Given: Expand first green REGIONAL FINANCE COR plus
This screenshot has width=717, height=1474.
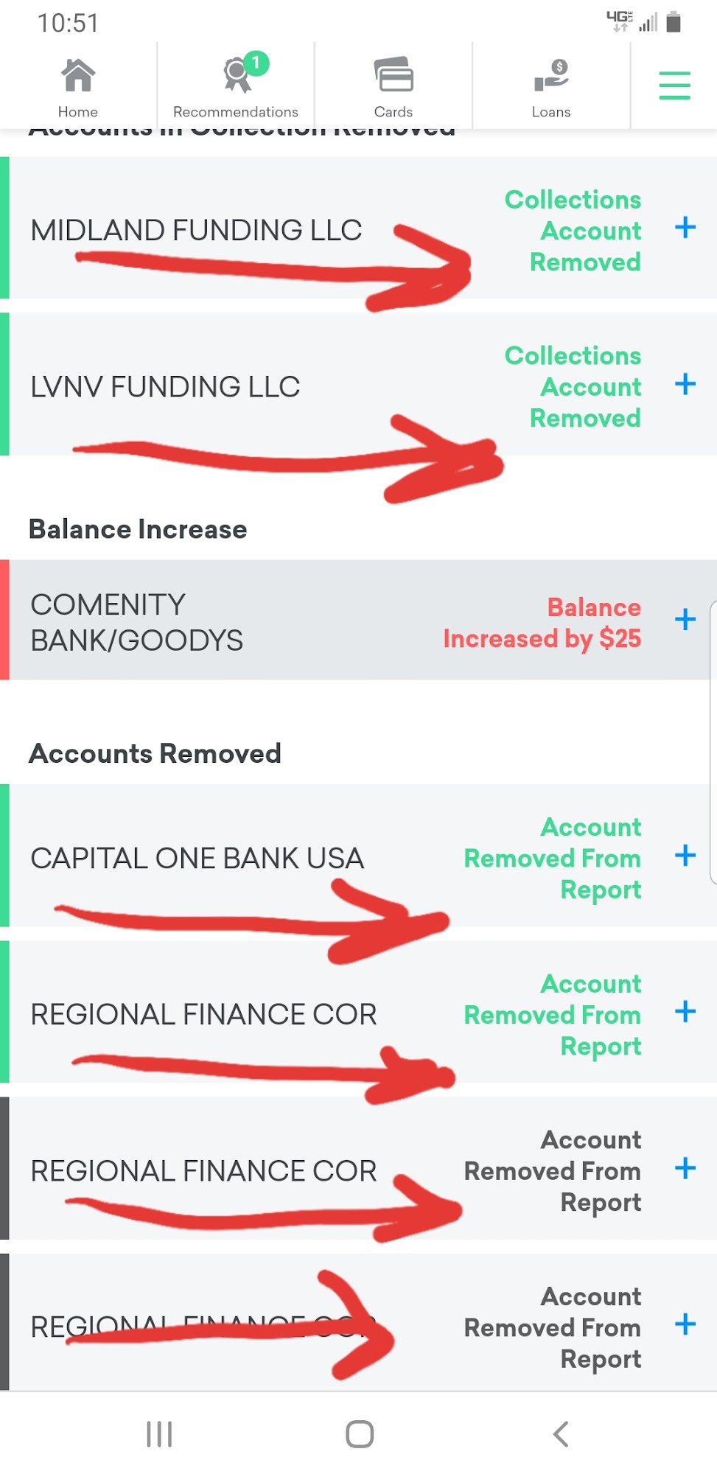Looking at the screenshot, I should (x=685, y=1012).
